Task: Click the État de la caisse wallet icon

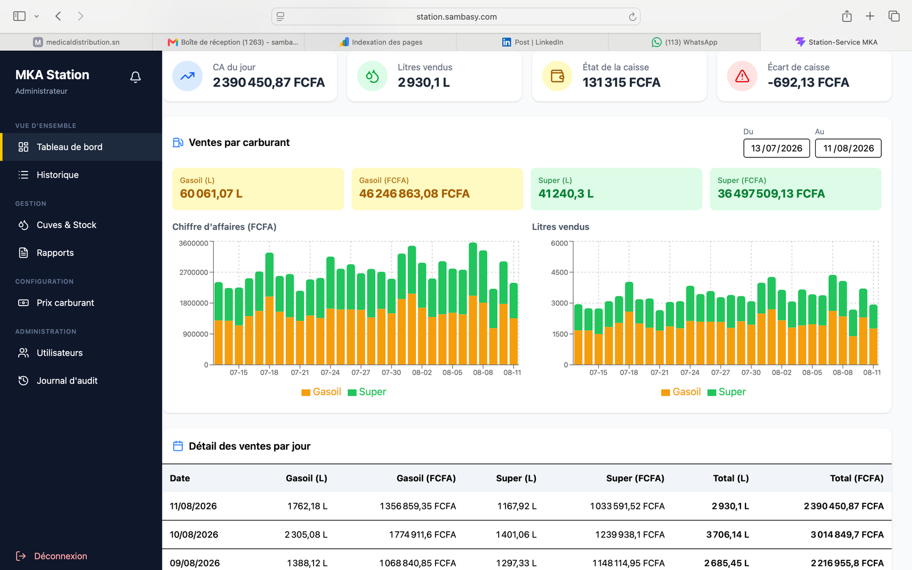Action: tap(557, 76)
